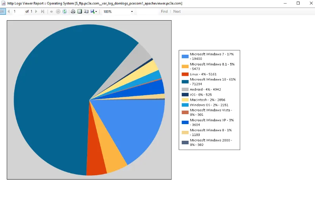Click legend text 'Microsoft Windows Vista'
The image size is (315, 199).
[x=210, y=110]
